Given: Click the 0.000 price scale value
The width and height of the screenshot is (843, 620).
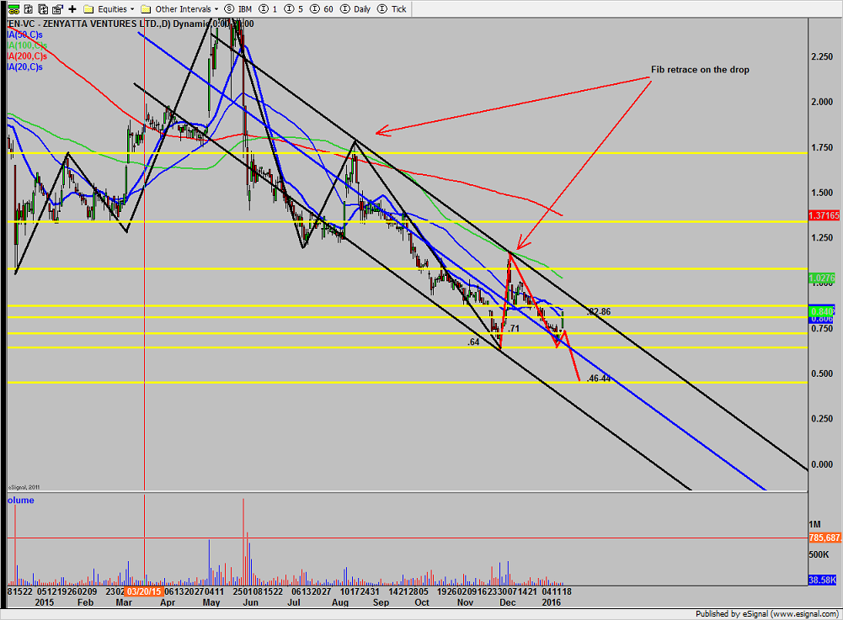Looking at the screenshot, I should click(822, 464).
